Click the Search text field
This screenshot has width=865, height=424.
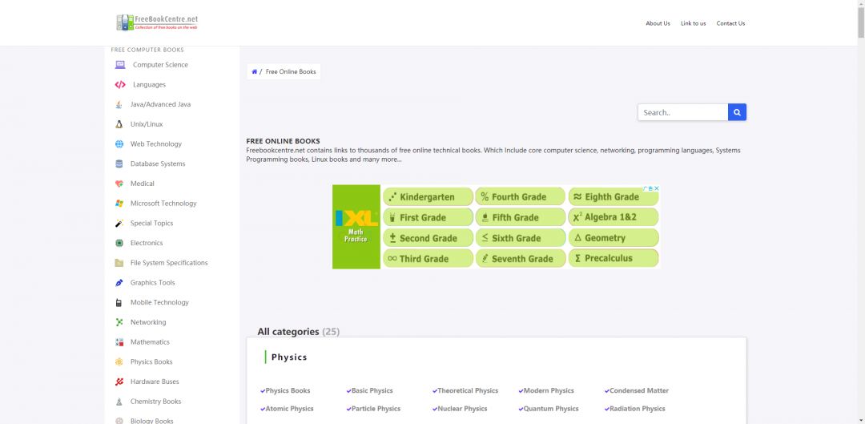682,112
